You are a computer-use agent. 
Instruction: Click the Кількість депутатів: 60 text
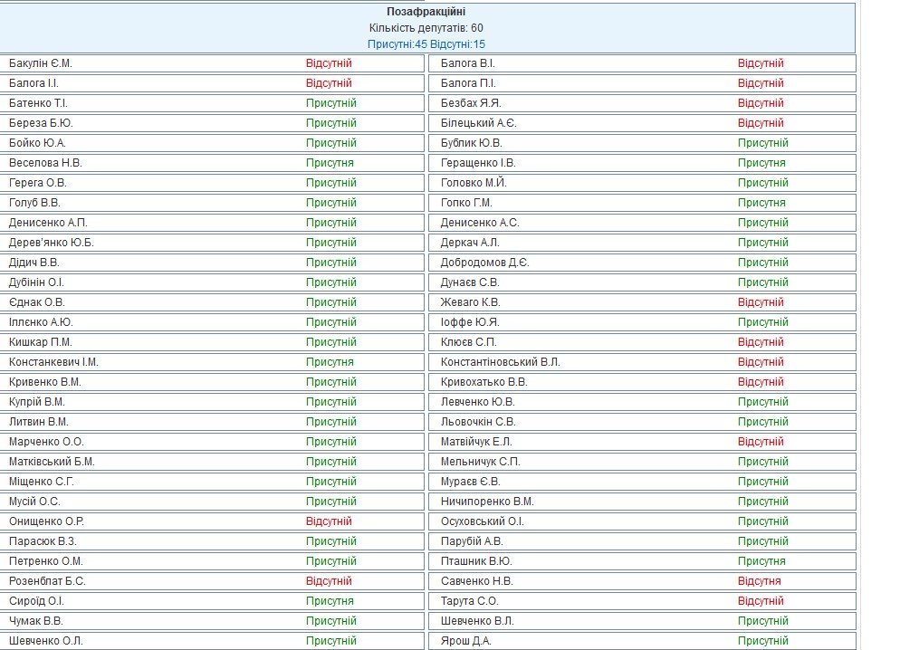pos(426,28)
